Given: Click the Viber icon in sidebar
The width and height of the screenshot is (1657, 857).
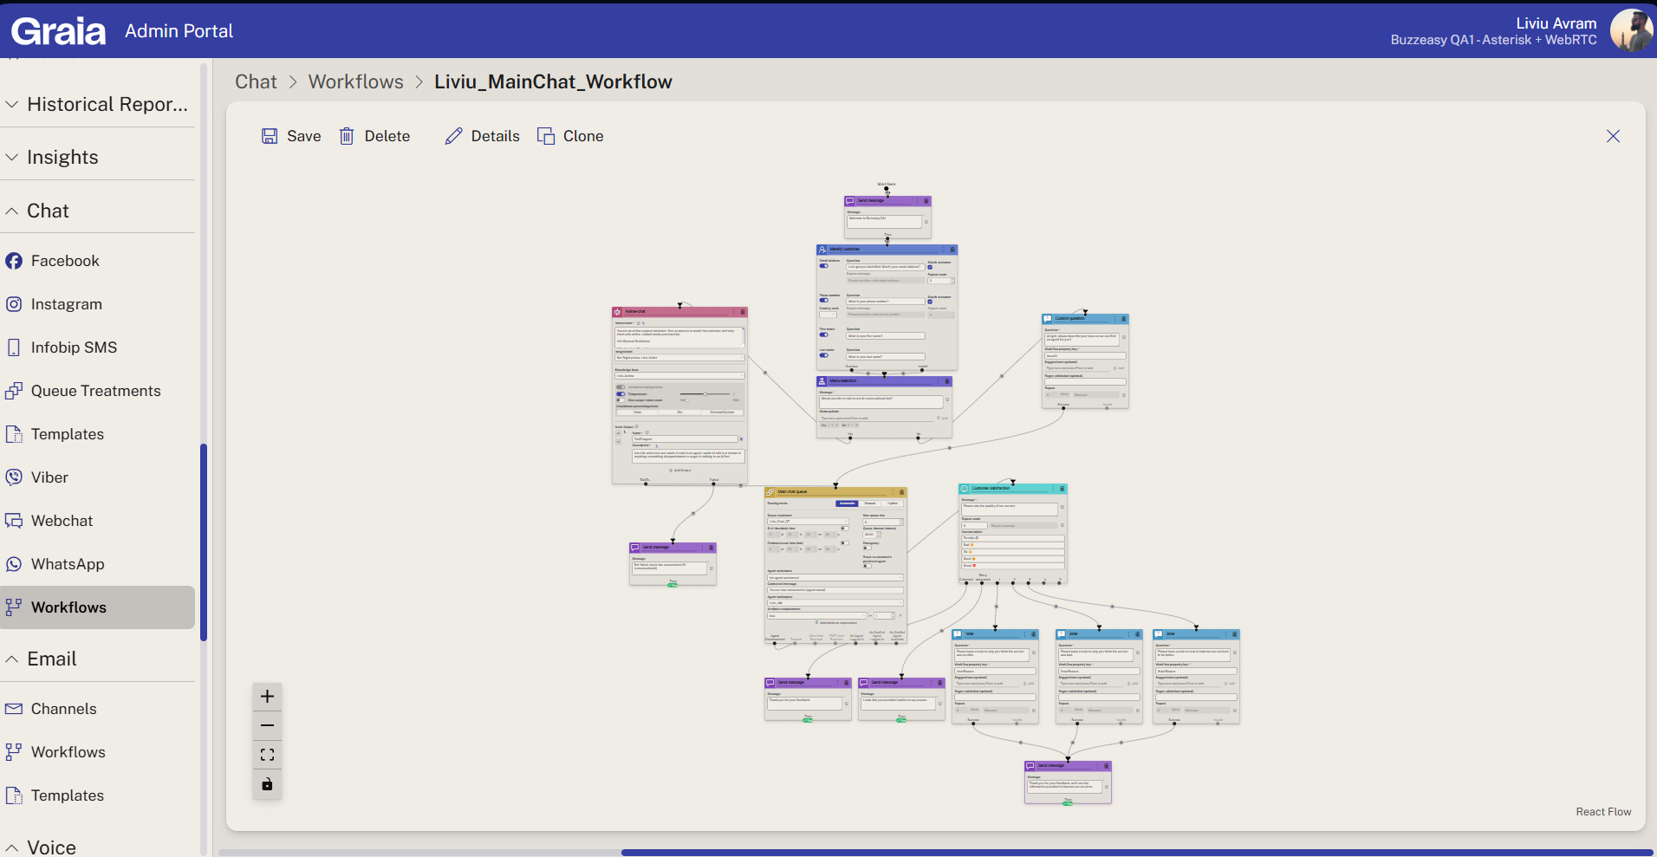Looking at the screenshot, I should pyautogui.click(x=14, y=477).
